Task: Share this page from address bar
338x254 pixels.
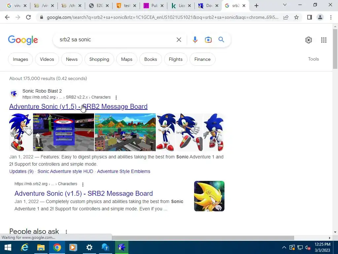Action: click(286, 17)
